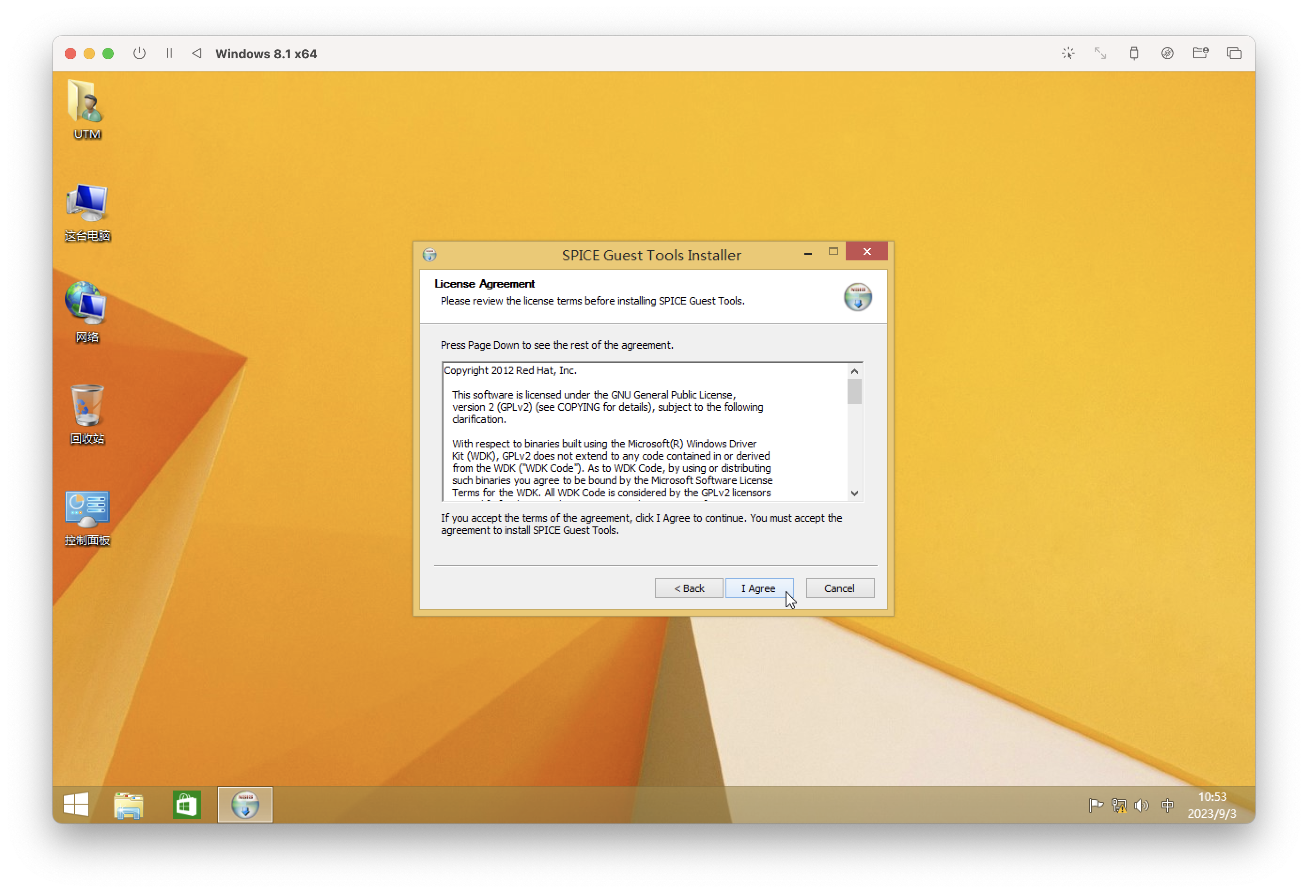
Task: Click the UTM USB devices icon
Action: [1134, 53]
